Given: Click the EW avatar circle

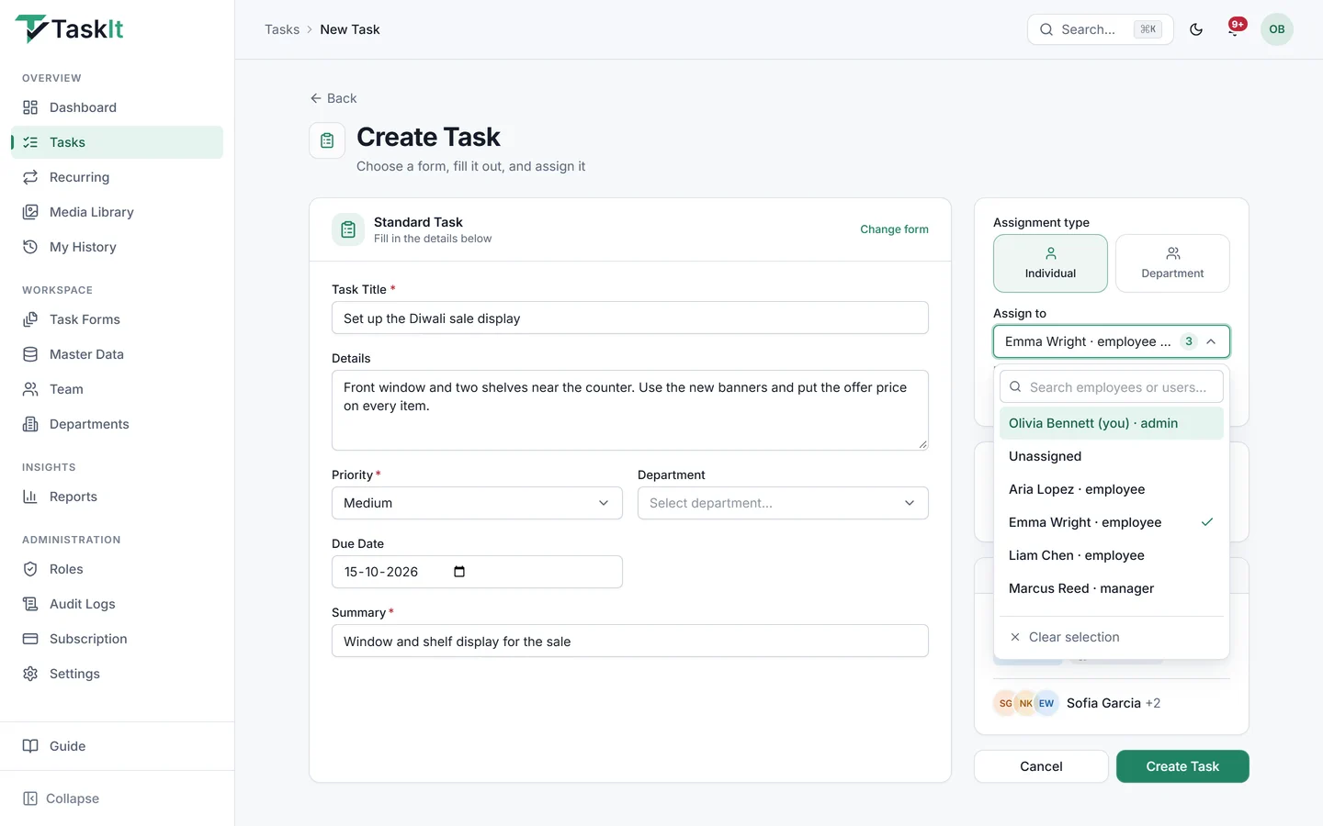Looking at the screenshot, I should [1046, 703].
